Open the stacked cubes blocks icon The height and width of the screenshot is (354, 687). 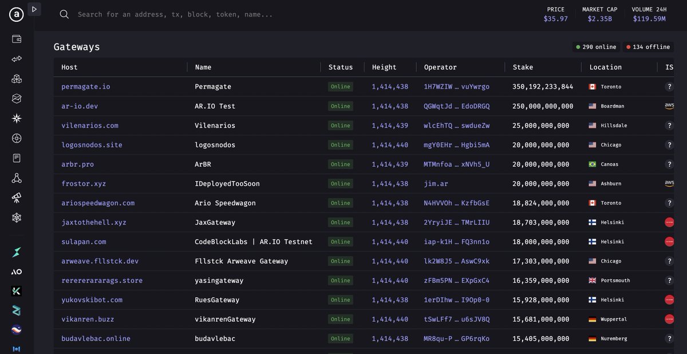[17, 79]
